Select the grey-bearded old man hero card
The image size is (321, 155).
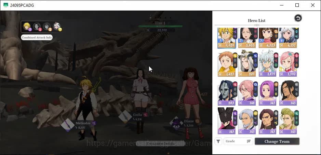(x=247, y=121)
